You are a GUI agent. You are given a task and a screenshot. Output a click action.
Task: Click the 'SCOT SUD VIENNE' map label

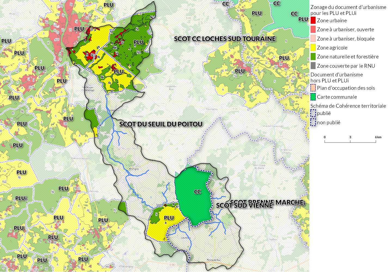point(244,205)
